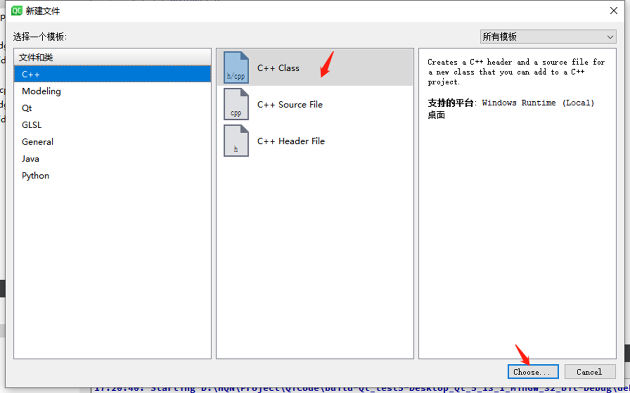The image size is (630, 393).
Task: Click the Cancel button
Action: click(589, 371)
